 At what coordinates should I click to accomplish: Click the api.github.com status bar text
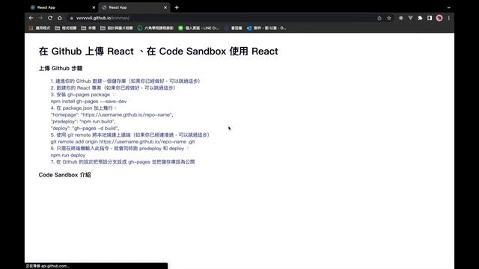tap(47, 266)
